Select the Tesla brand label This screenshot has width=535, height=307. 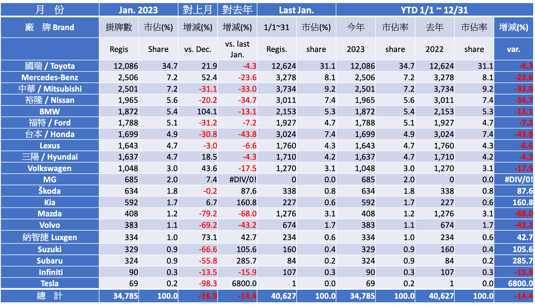point(50,283)
